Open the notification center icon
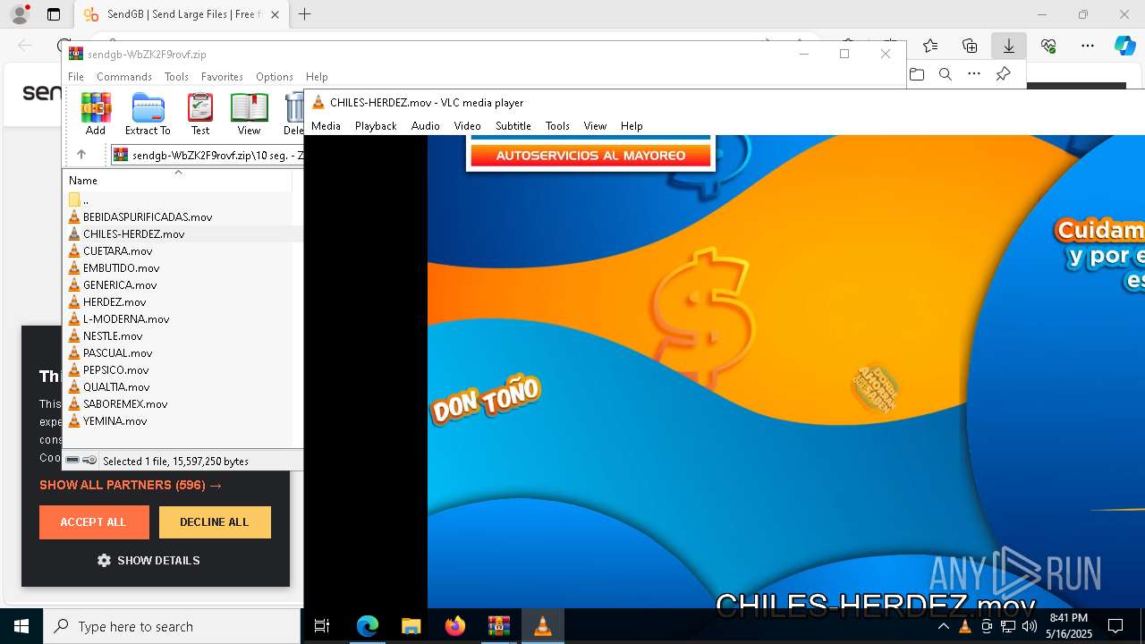This screenshot has width=1145, height=644. (x=1115, y=626)
